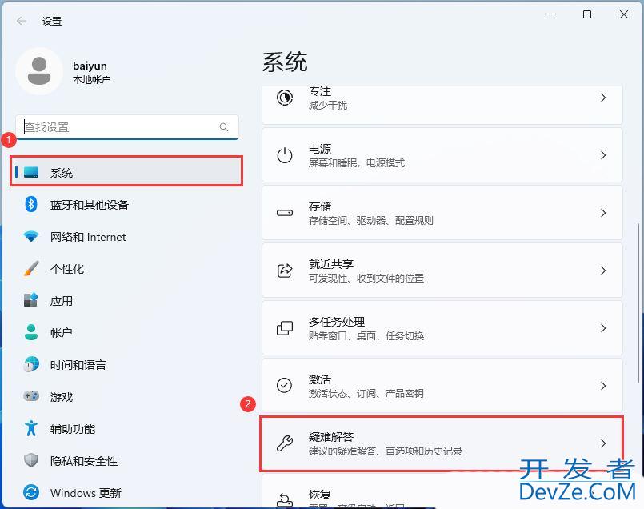Click the privacy shield icon
Viewport: 644px width, 509px height.
(31, 460)
